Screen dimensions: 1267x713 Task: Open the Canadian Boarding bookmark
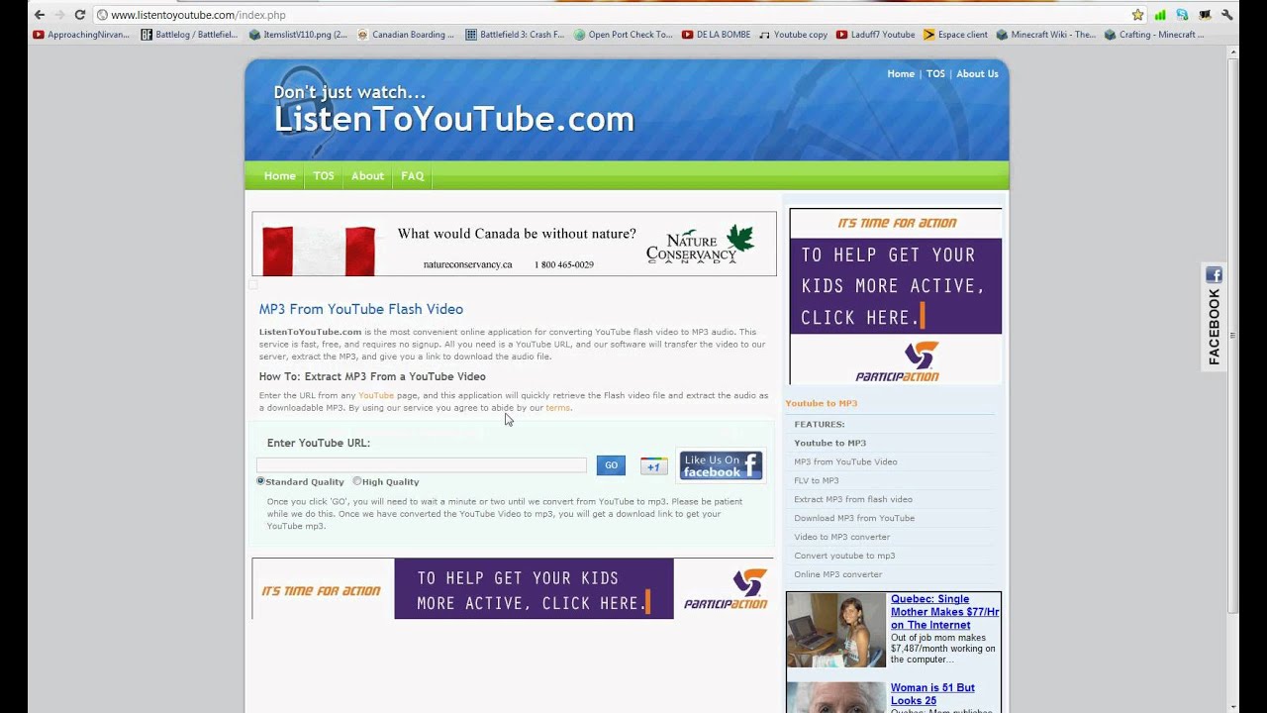point(406,35)
